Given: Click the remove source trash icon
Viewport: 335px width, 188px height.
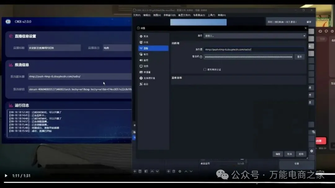Looking at the screenshot, I should click(174, 171).
